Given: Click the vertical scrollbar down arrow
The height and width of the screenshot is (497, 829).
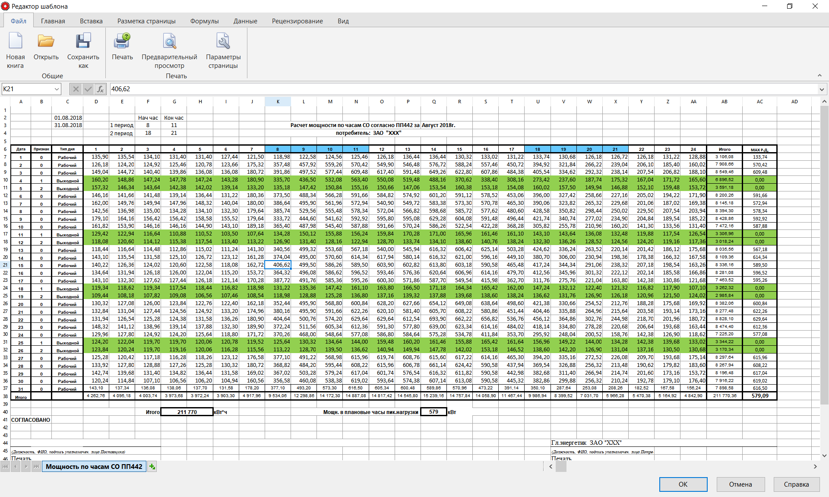Looking at the screenshot, I should click(824, 455).
